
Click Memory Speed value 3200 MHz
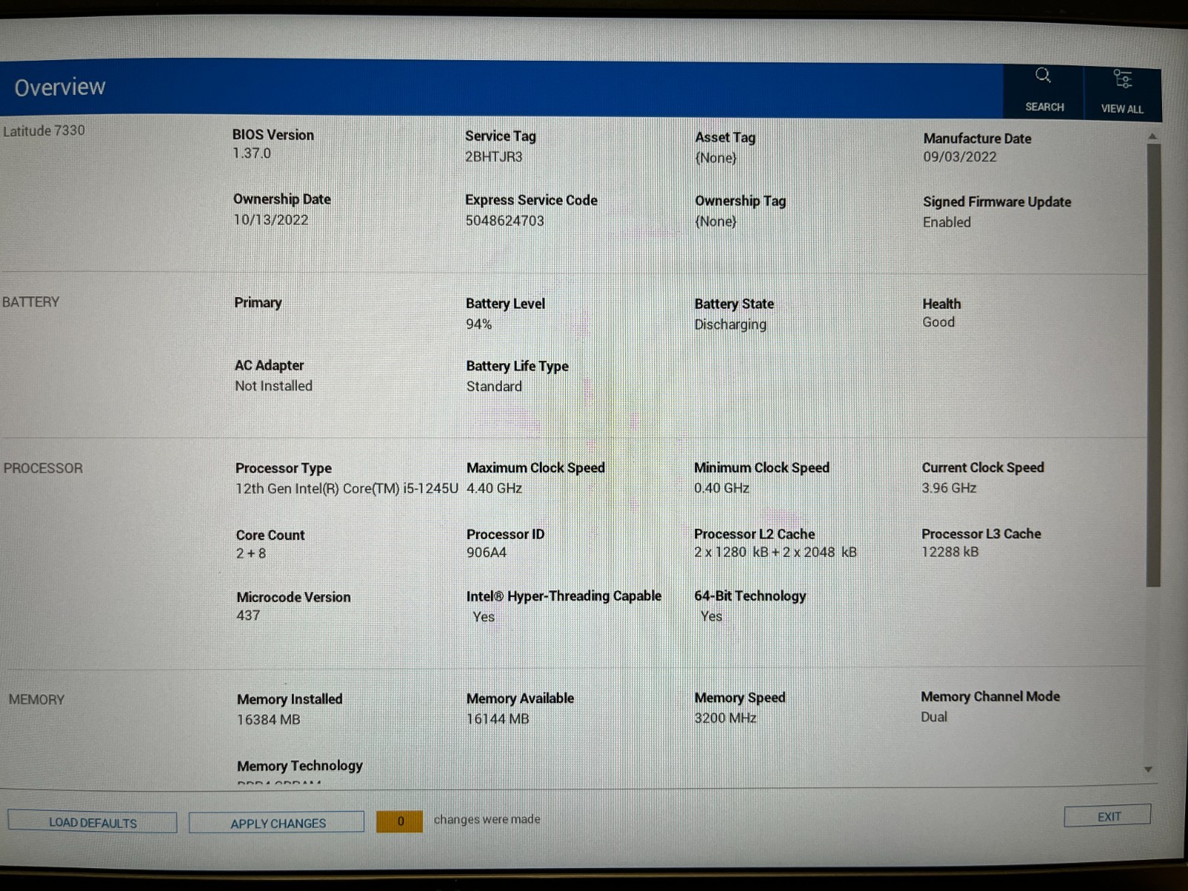[725, 718]
